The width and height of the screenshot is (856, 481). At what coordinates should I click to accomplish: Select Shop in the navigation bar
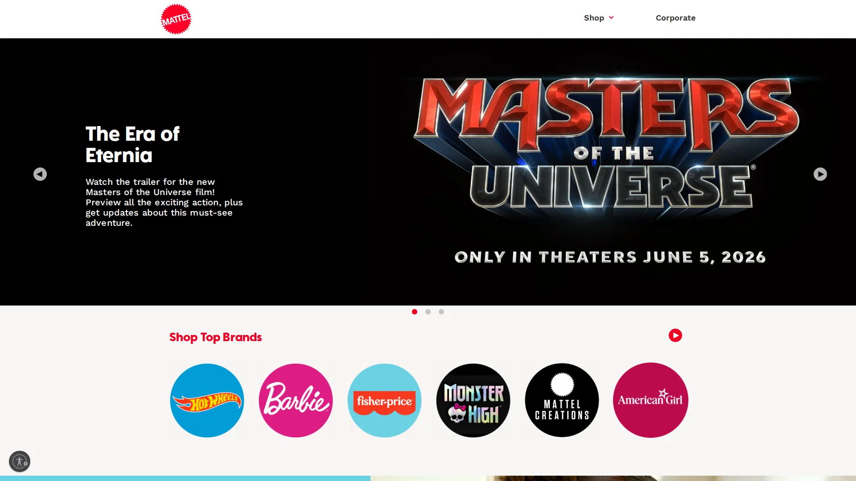(x=594, y=18)
